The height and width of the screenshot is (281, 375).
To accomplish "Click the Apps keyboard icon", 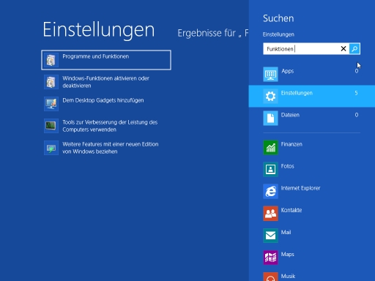I will [x=270, y=74].
